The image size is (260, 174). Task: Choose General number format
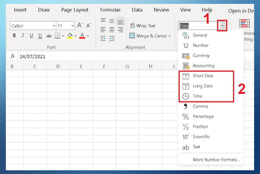tap(211, 35)
